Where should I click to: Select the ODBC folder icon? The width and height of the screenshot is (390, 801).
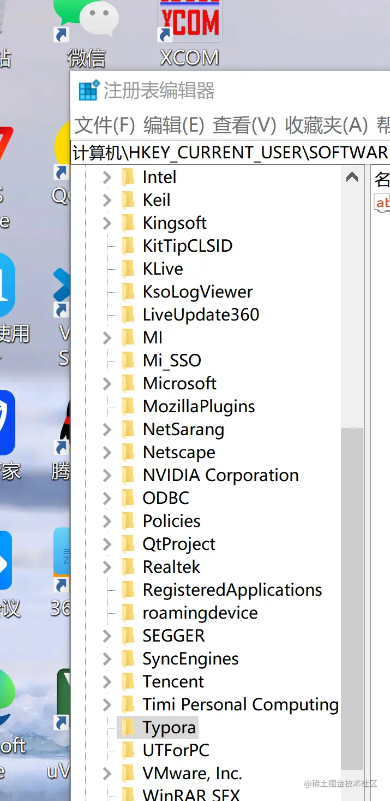click(x=128, y=498)
